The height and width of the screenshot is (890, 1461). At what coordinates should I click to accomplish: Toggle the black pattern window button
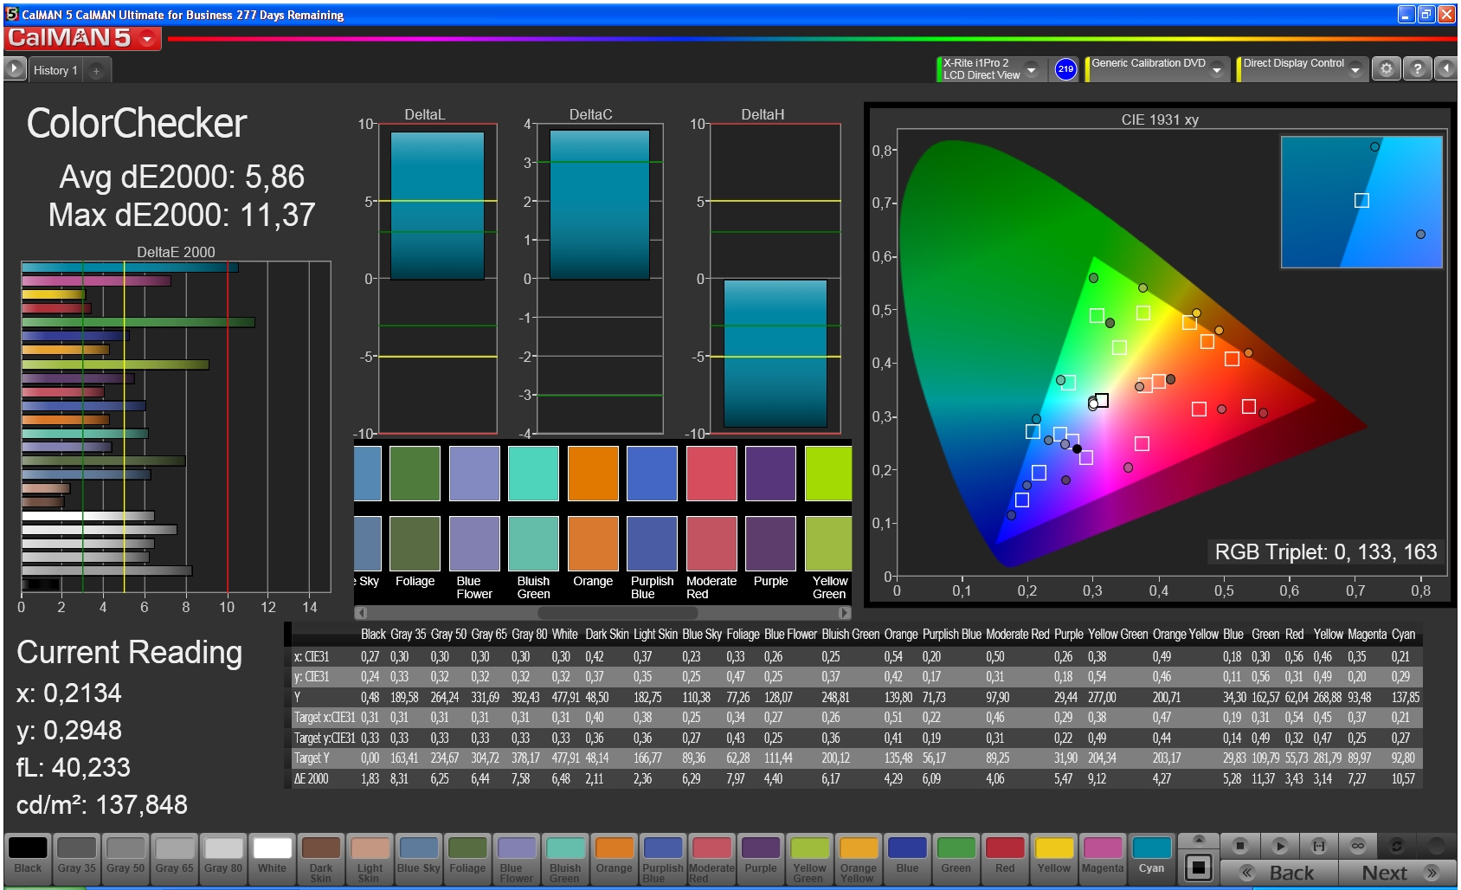point(1199,867)
